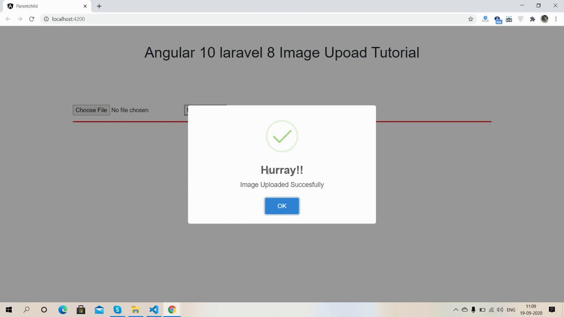This screenshot has width=564, height=317.
Task: Open the extension with NA badge
Action: pos(497,19)
